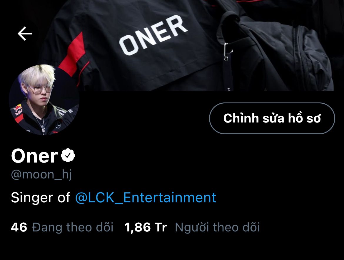The height and width of the screenshot is (260, 344).
Task: Open the 46 following count
Action: [19, 227]
